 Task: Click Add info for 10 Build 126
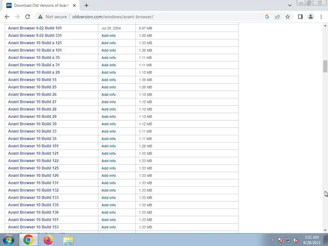[109, 176]
